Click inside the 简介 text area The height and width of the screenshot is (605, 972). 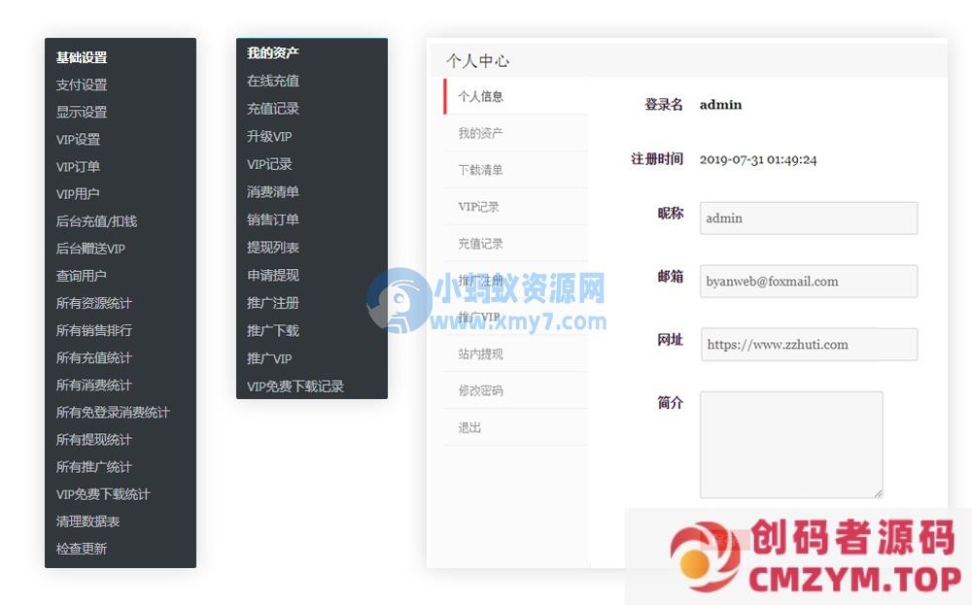pos(790,444)
